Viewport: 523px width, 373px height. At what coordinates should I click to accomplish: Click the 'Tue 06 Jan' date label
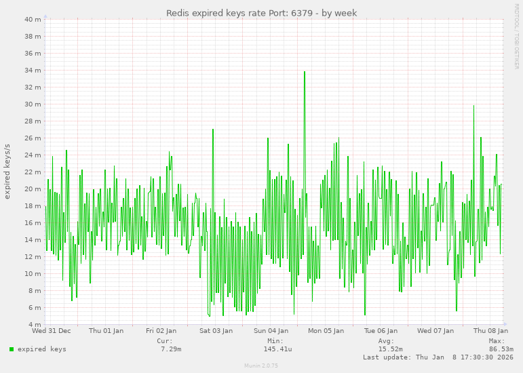click(x=381, y=331)
